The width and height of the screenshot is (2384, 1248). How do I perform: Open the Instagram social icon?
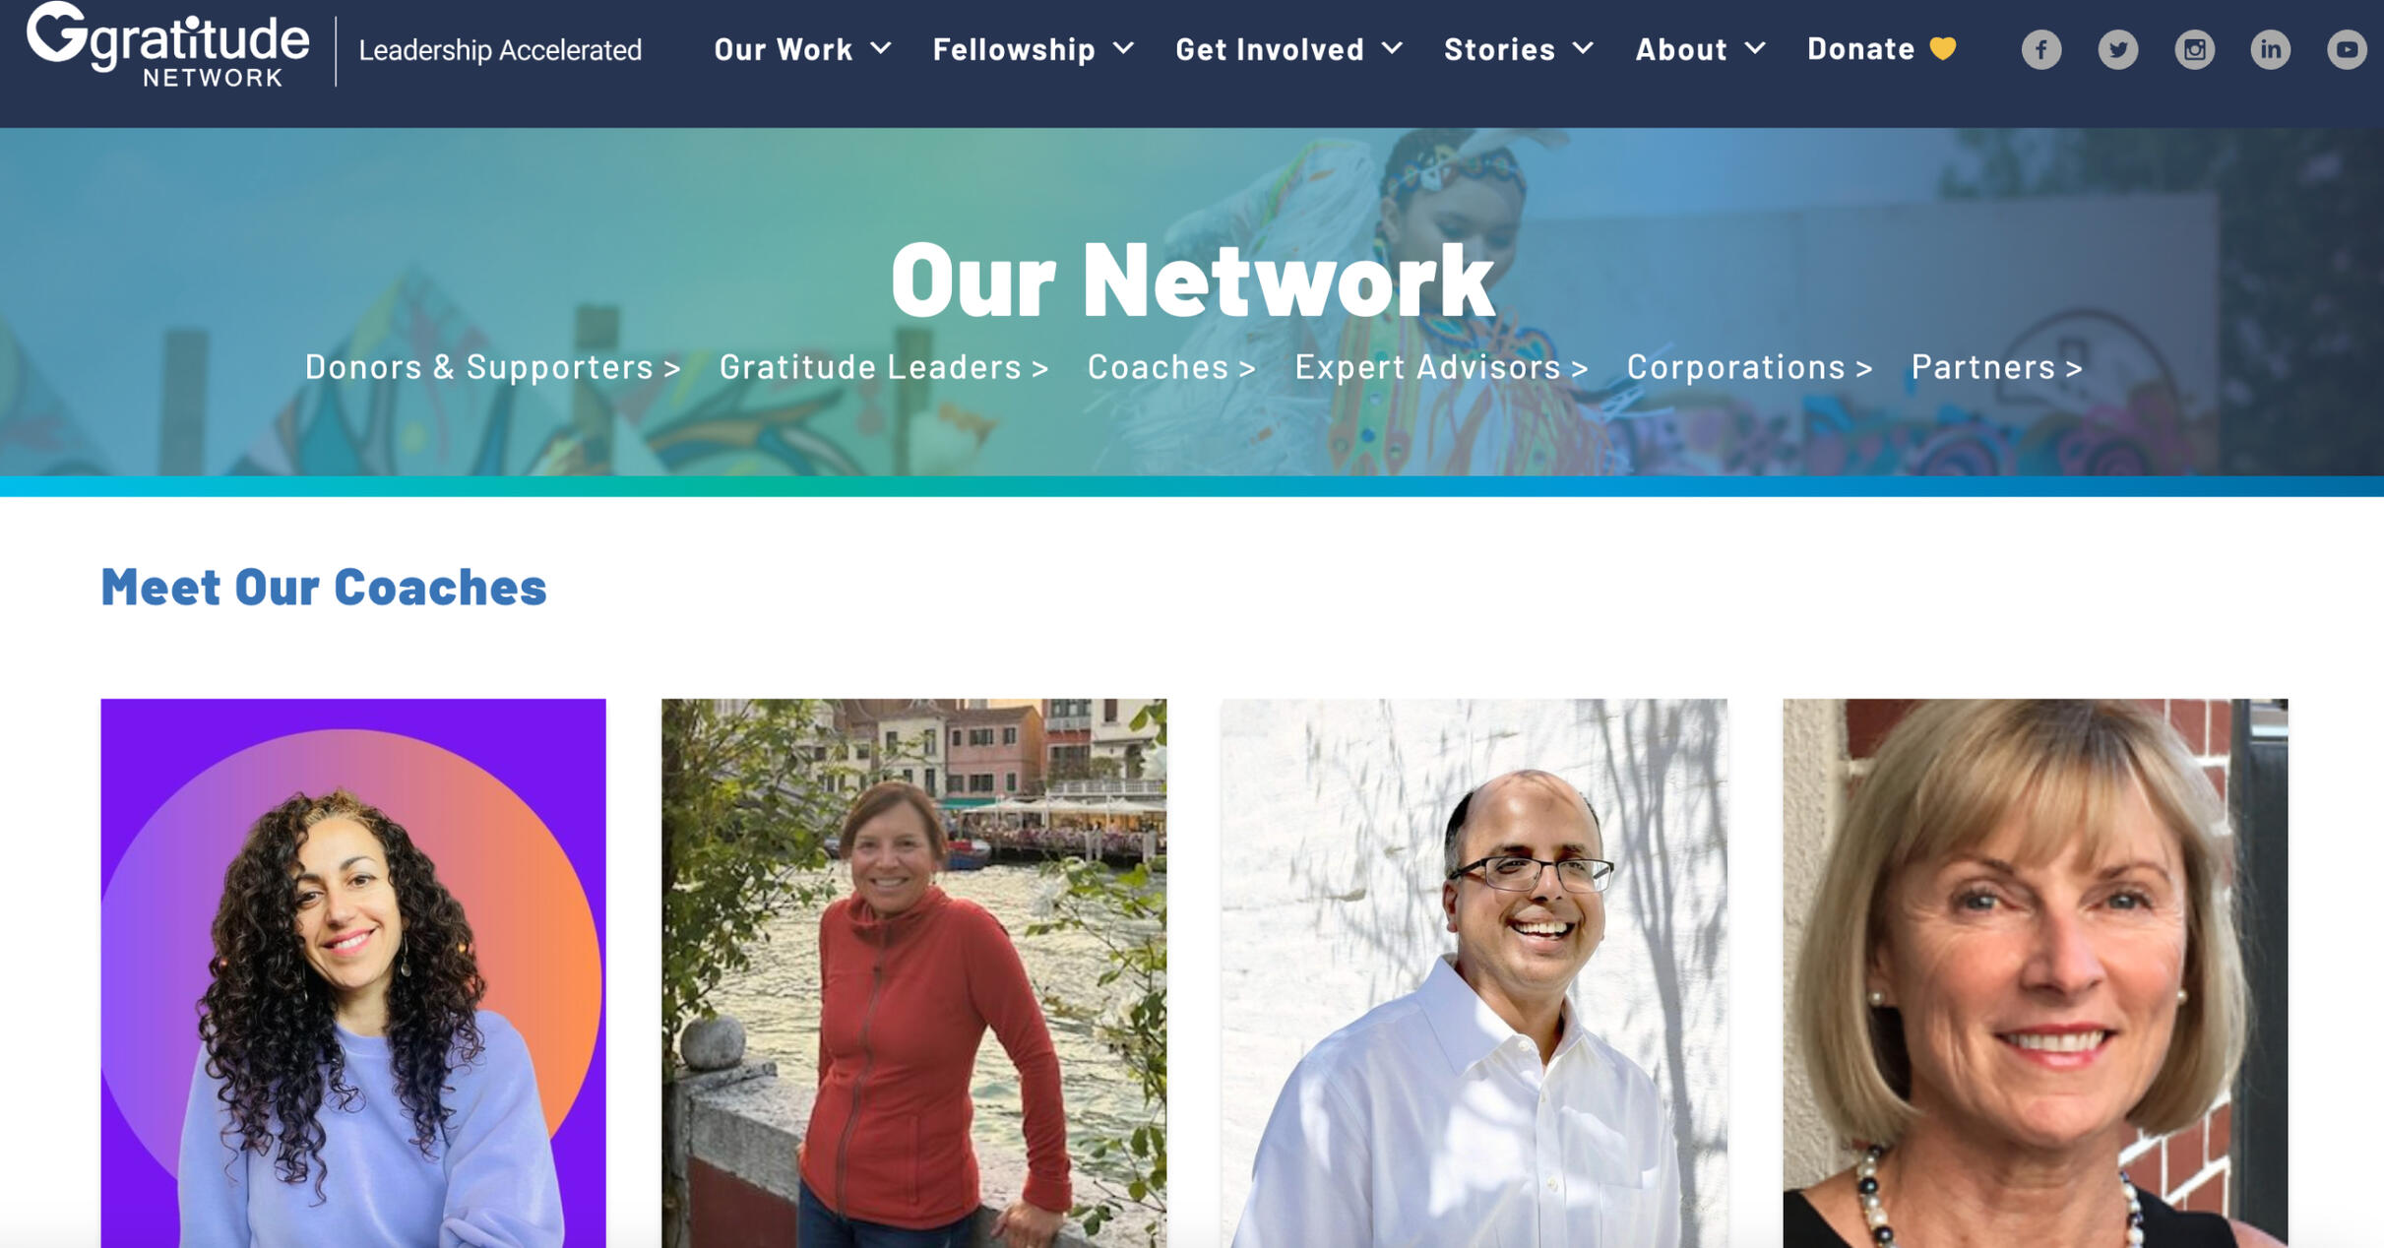(x=2194, y=49)
